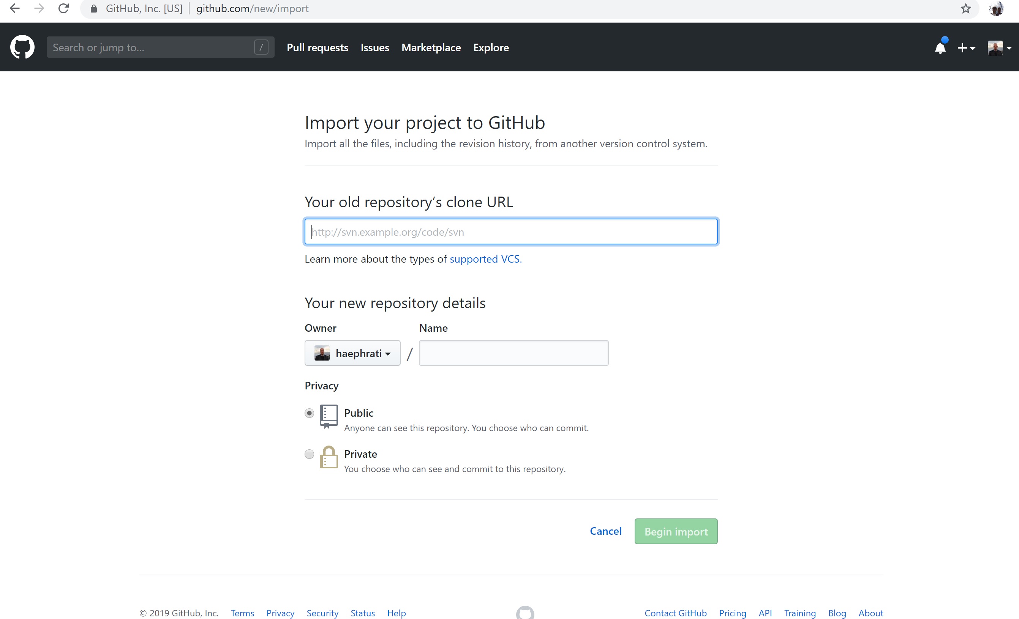This screenshot has height=619, width=1019.
Task: Open the Pricing footer link
Action: 732,613
